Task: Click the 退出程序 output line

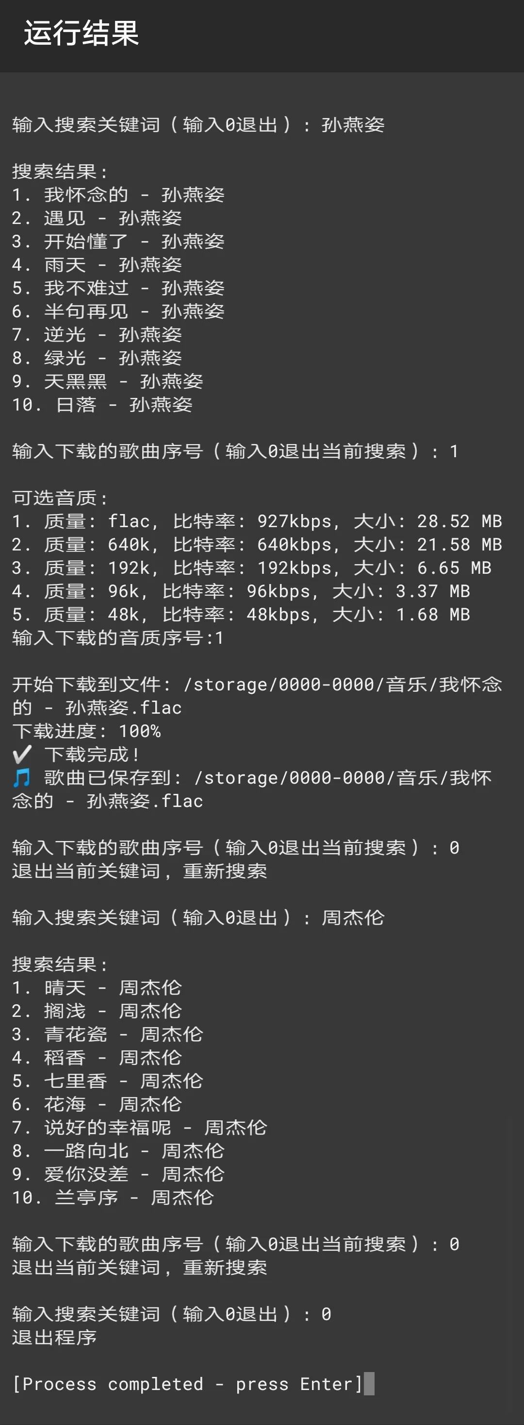Action: click(54, 1337)
